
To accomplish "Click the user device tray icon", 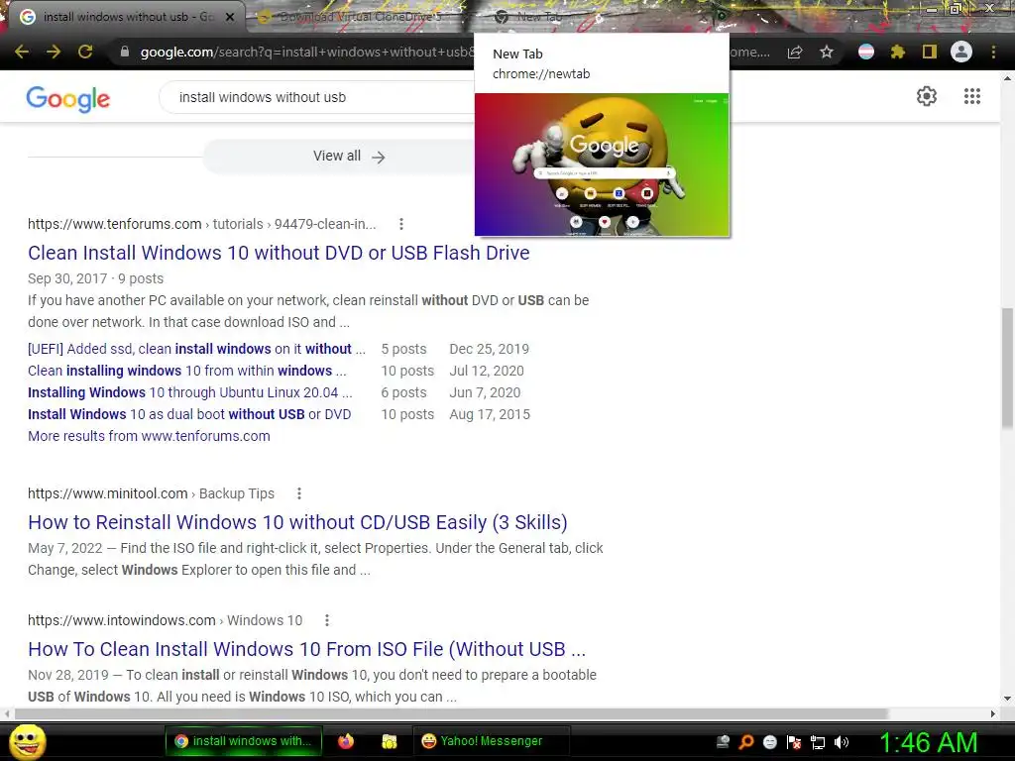I will point(723,742).
